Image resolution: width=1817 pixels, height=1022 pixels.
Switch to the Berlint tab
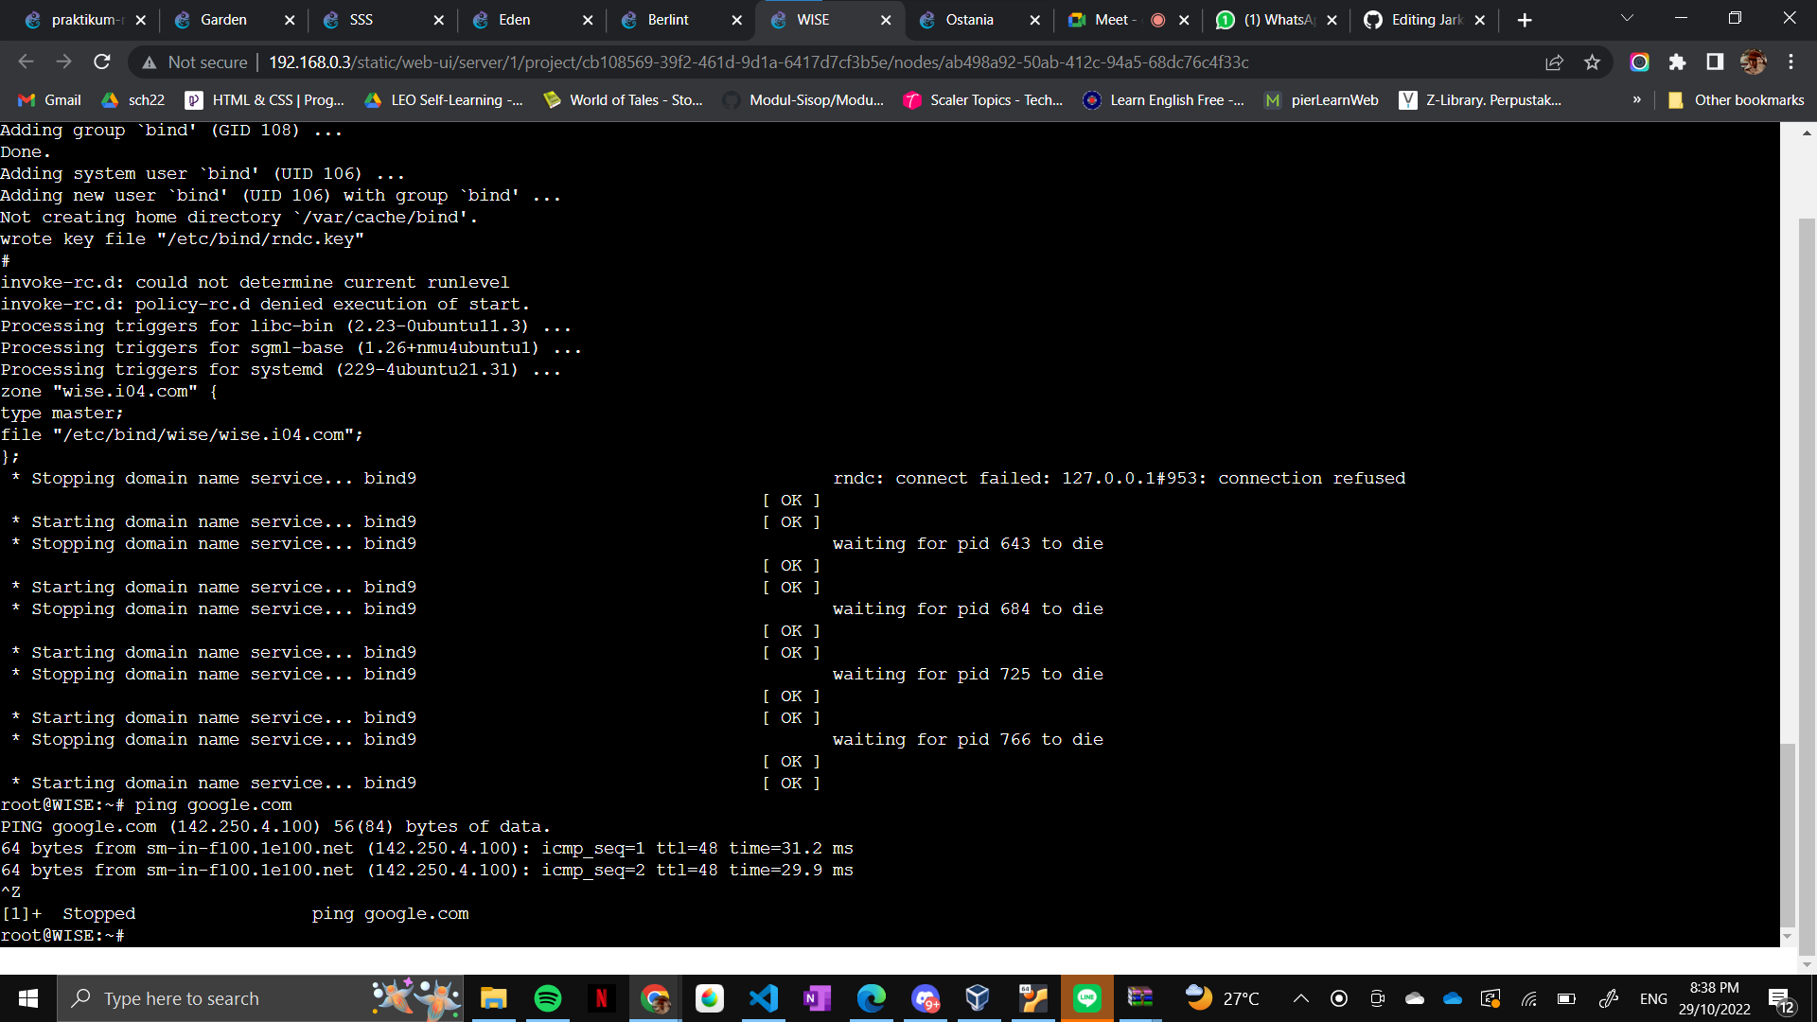pos(668,19)
